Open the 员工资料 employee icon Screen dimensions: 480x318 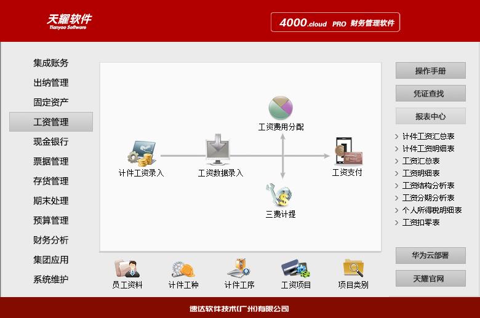tap(127, 269)
